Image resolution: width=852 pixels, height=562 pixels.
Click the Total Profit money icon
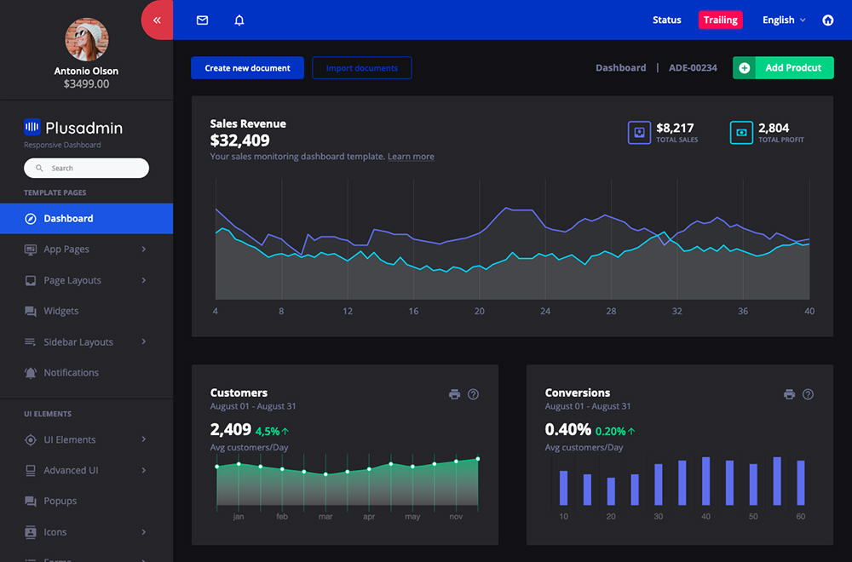pos(741,133)
